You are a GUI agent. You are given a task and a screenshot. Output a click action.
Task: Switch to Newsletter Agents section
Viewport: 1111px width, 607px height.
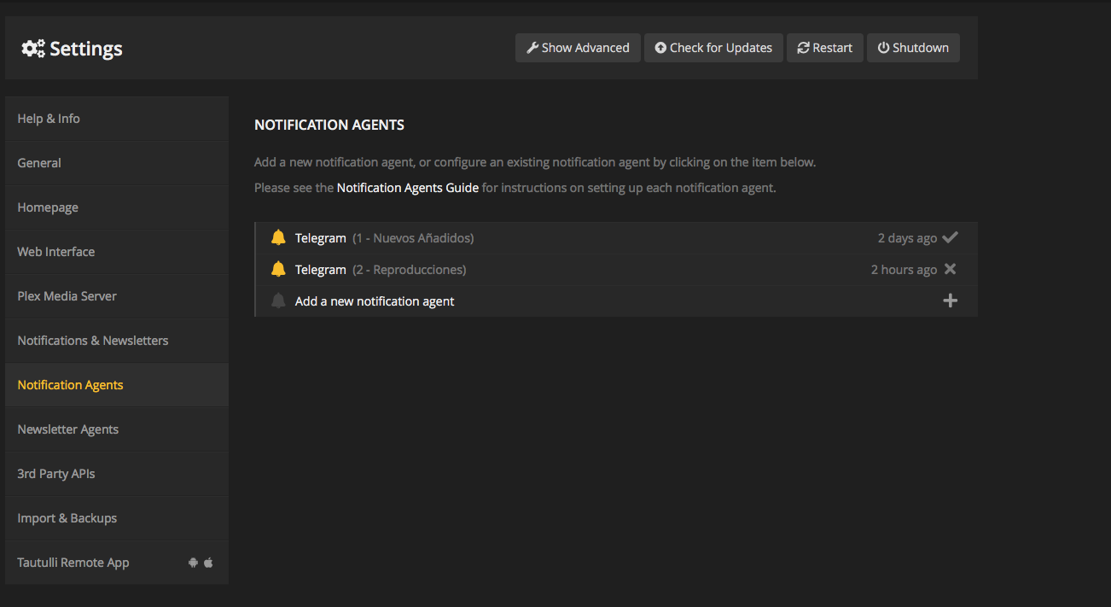(68, 429)
